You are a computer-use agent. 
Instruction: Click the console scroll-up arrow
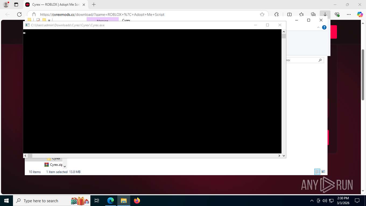click(284, 31)
